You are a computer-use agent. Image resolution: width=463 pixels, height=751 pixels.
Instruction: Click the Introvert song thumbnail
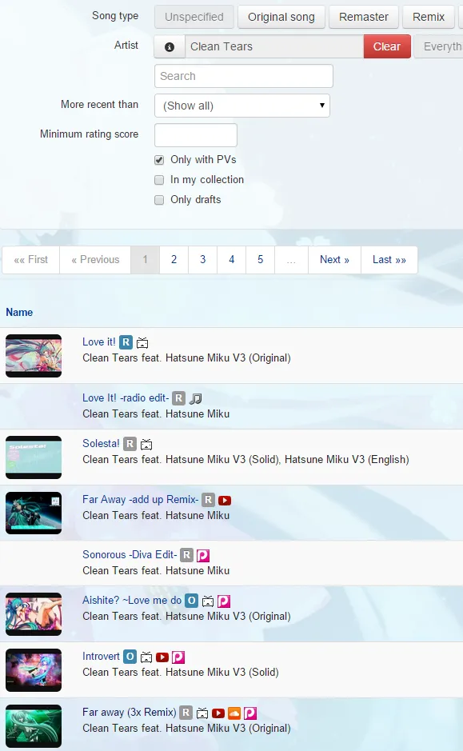point(34,670)
